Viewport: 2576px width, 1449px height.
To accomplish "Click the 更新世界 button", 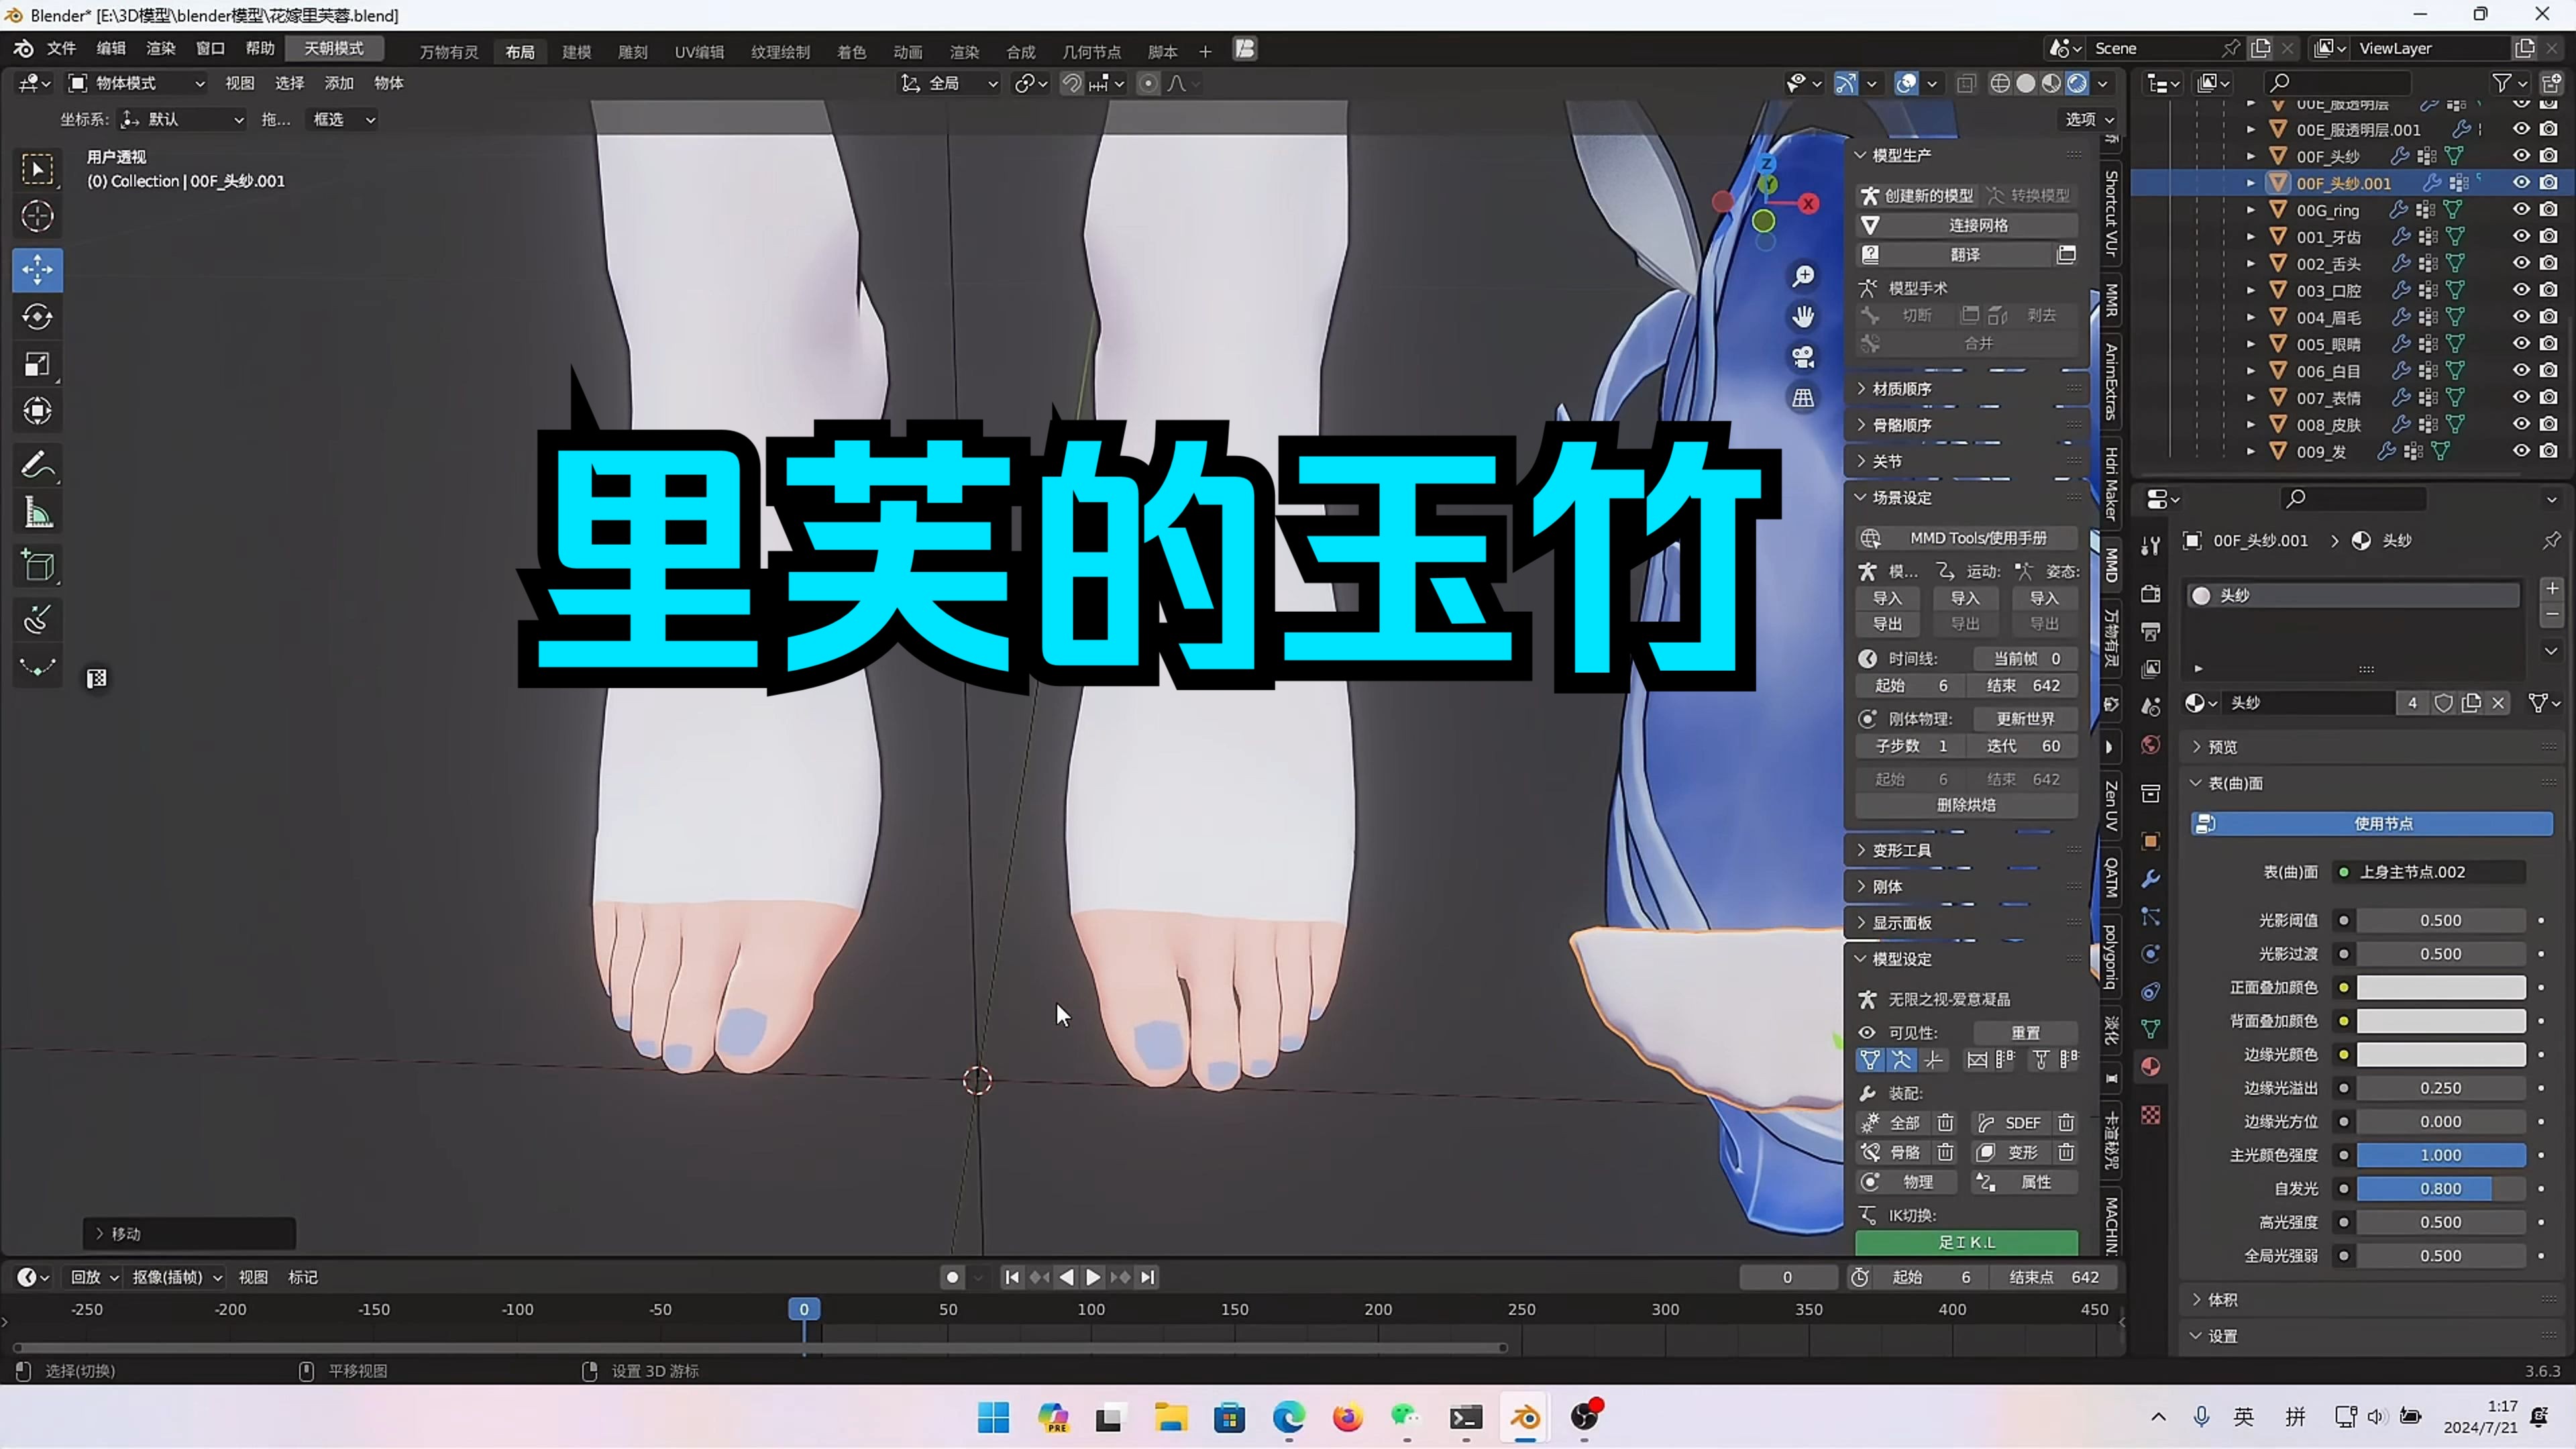I will pos(2025,719).
